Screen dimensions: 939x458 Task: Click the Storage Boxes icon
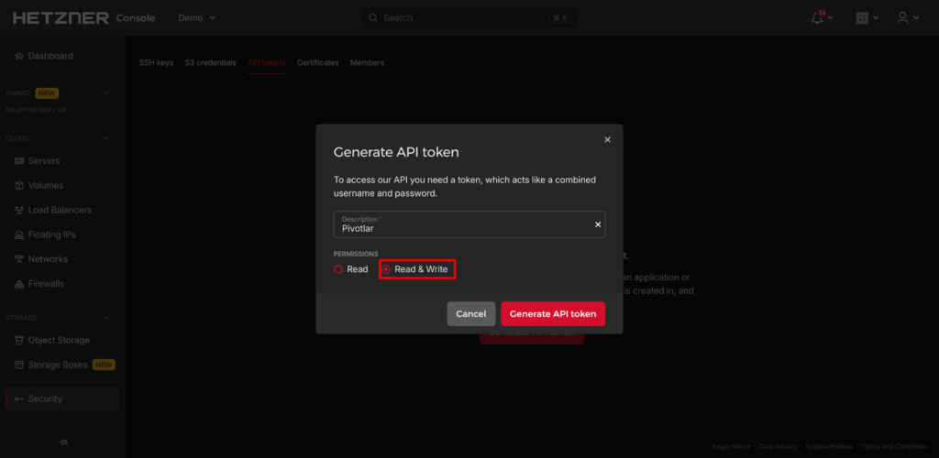point(19,365)
